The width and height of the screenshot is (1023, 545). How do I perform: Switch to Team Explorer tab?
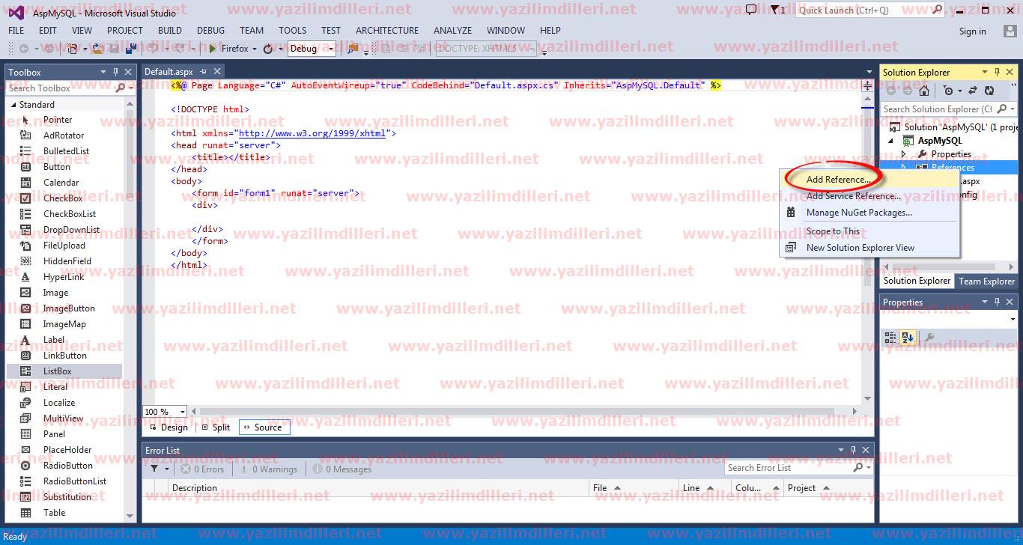pos(986,281)
